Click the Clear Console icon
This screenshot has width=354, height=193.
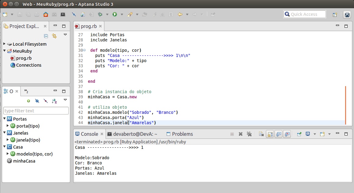pos(261,134)
